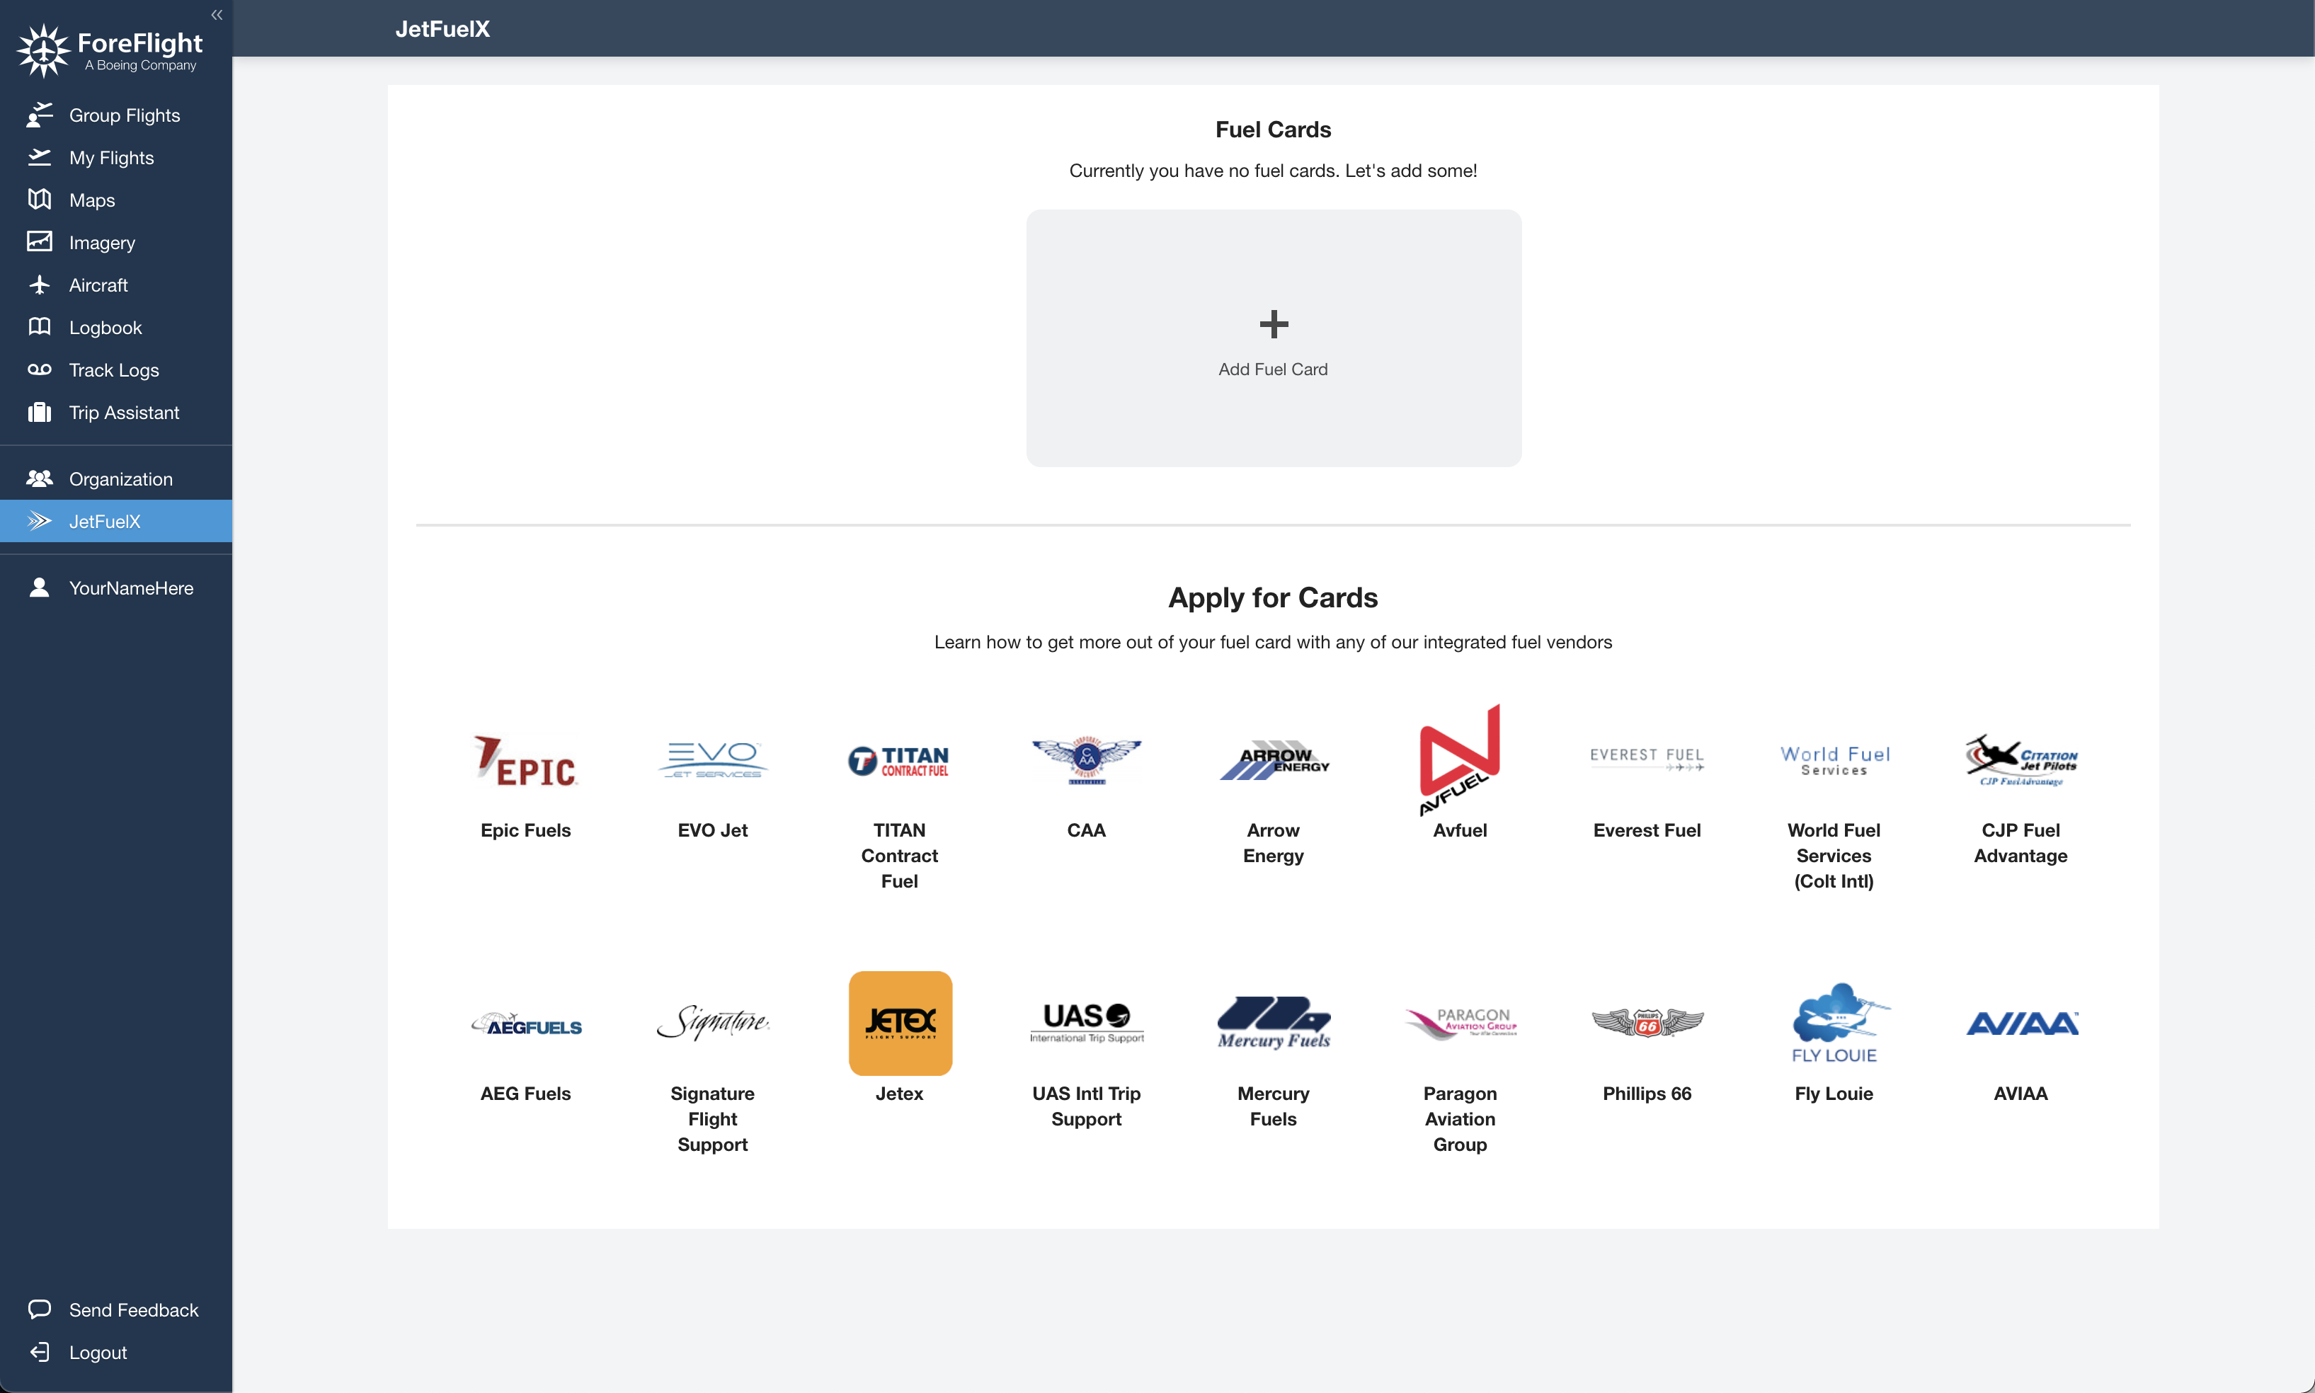The image size is (2315, 1393).
Task: Click the orange Jetex logo
Action: (x=901, y=1023)
